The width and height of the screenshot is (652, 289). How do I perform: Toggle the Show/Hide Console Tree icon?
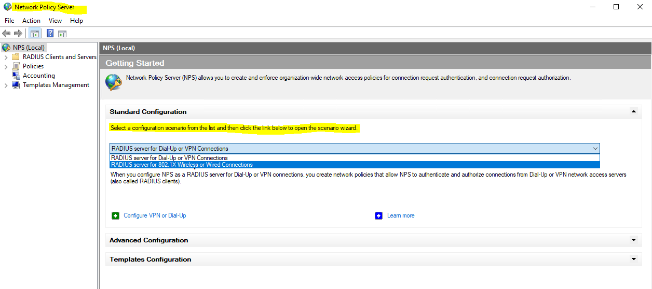click(34, 34)
